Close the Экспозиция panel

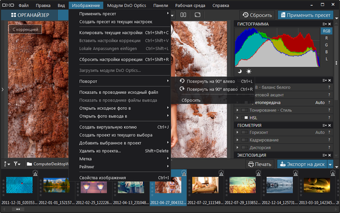coord(329,155)
